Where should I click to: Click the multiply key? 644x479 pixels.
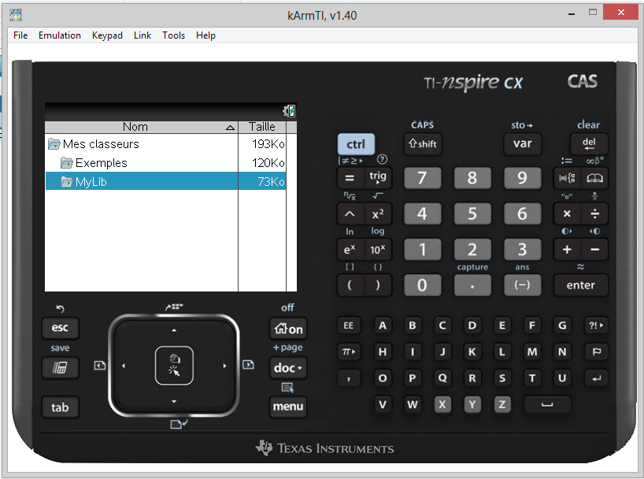pos(567,214)
